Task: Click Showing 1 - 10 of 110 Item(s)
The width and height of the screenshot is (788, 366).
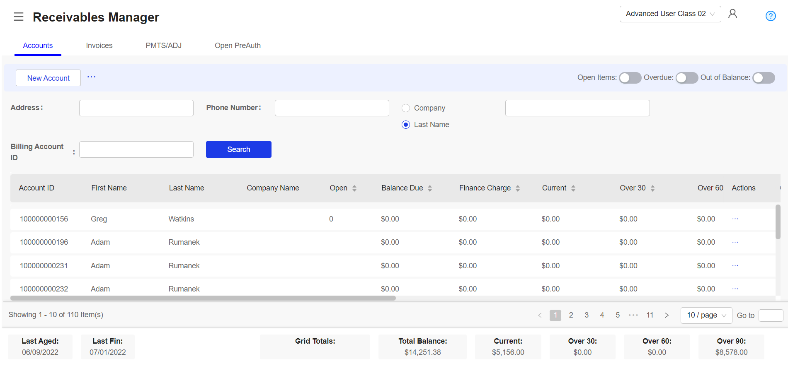Action: pyautogui.click(x=56, y=315)
